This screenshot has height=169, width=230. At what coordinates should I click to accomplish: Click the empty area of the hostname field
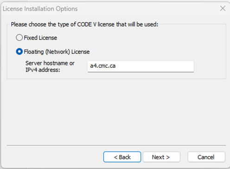click(x=154, y=66)
